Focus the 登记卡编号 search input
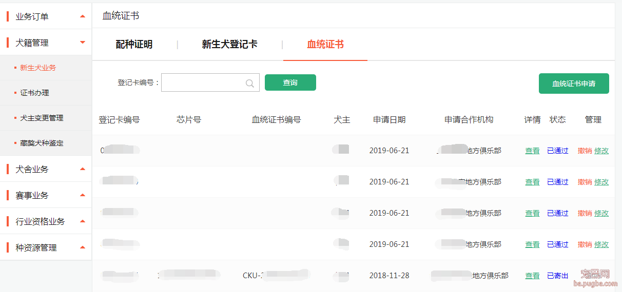Viewport: 622px width, 292px height. (210, 82)
